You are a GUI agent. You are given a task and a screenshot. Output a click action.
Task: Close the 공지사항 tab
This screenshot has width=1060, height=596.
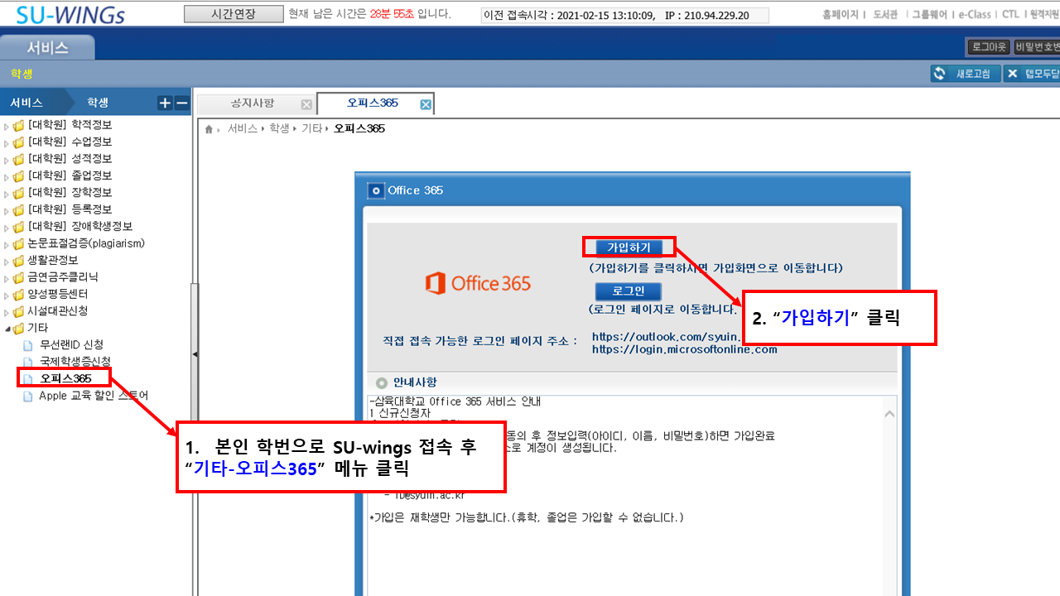point(306,104)
